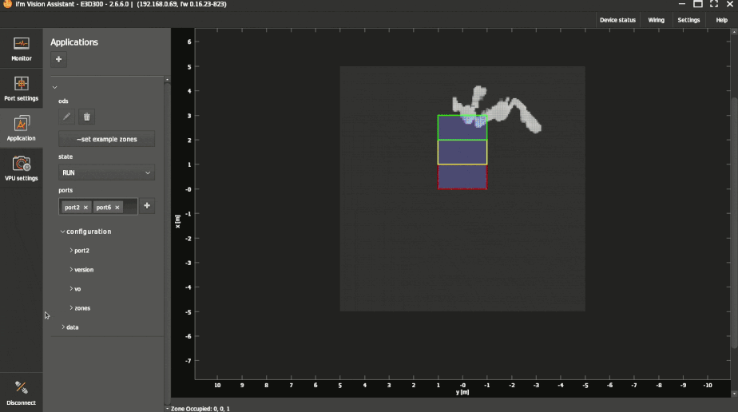Screen dimensions: 738x412
Task: Expand the Zone Occupied status bar
Action: [167, 408]
